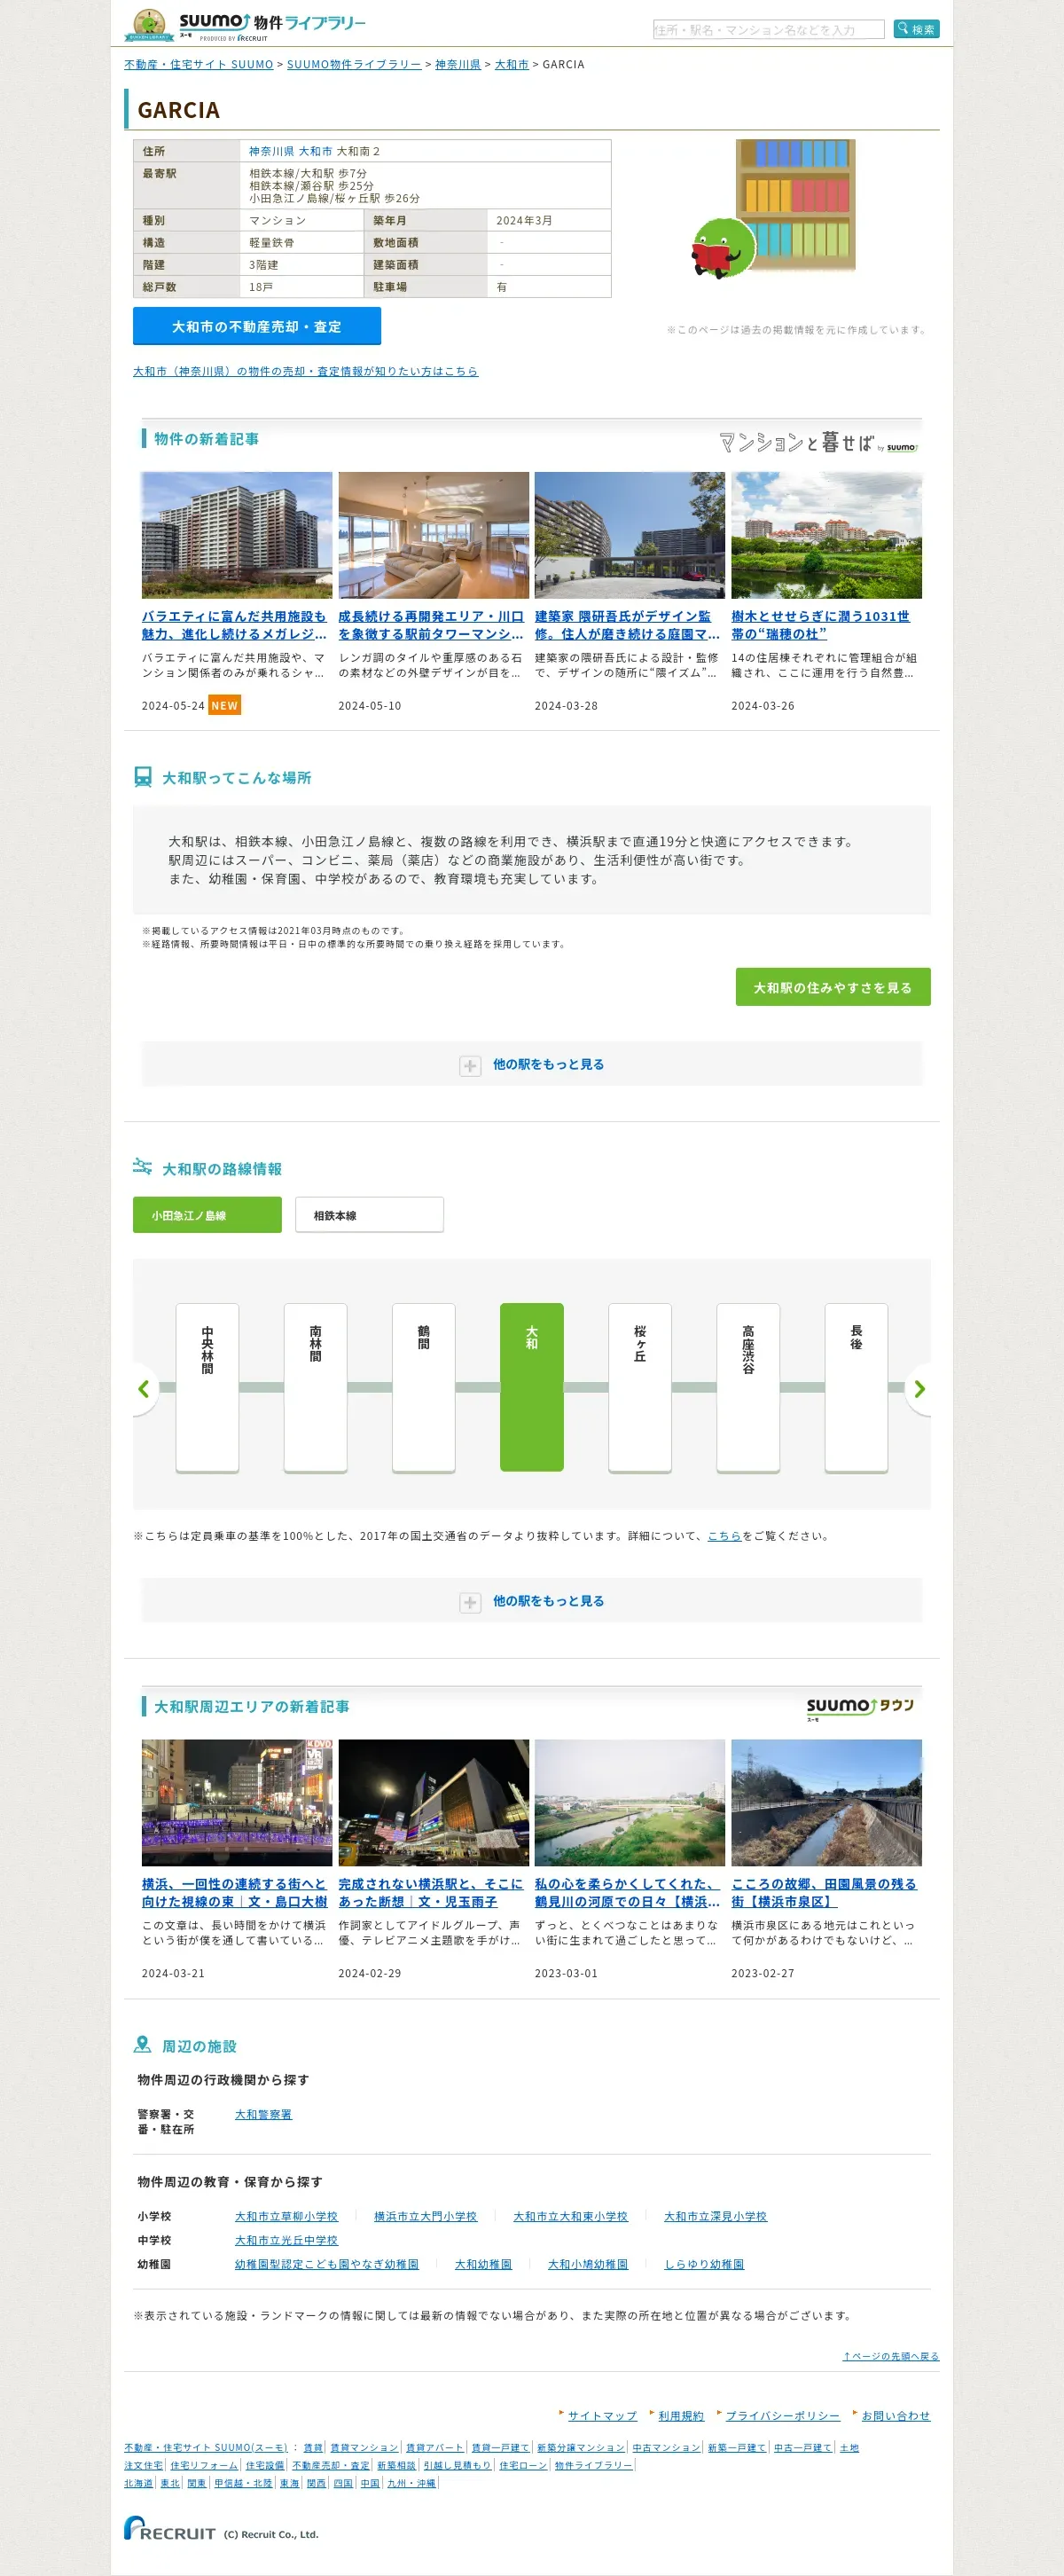Open the 大和市立草柳小学校 link
This screenshot has height=2576, width=1064.
pyautogui.click(x=286, y=2216)
